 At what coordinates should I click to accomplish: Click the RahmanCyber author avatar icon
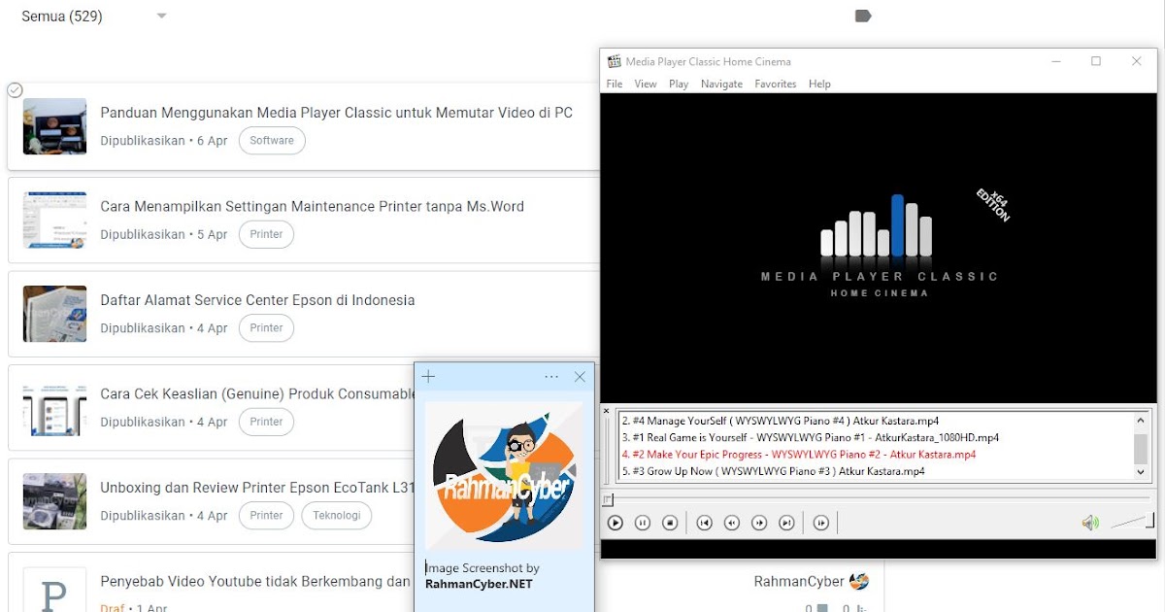(859, 581)
